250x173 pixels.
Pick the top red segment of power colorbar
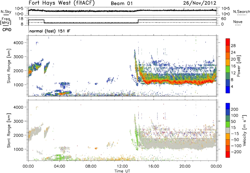[228, 42]
